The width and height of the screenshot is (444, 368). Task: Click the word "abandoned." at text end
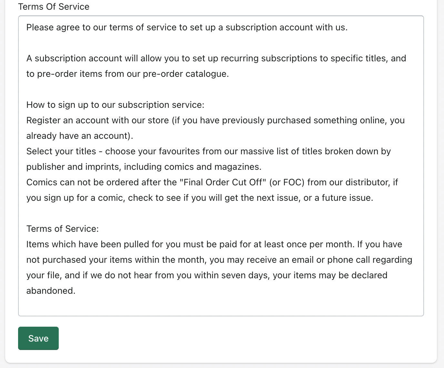point(51,291)
